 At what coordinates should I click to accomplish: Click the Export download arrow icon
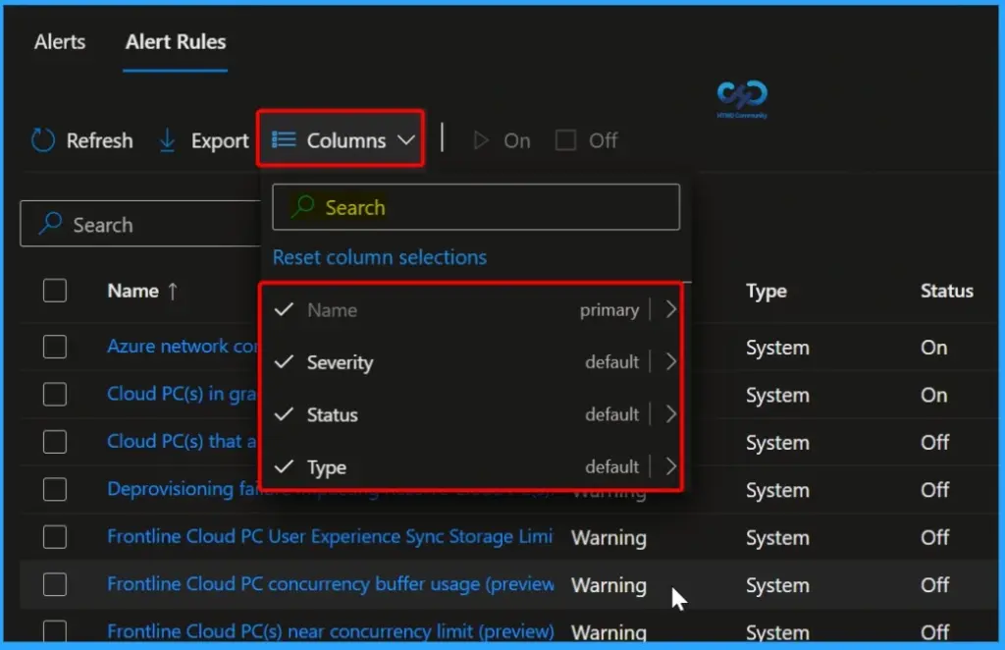167,140
